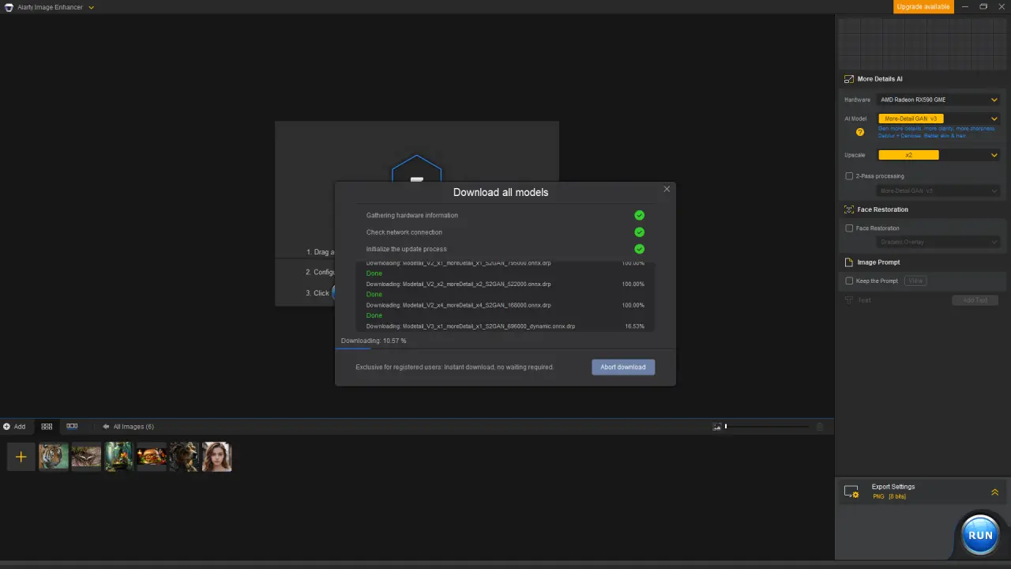Click the download progress bar
This screenshot has width=1011, height=569.
(505, 348)
